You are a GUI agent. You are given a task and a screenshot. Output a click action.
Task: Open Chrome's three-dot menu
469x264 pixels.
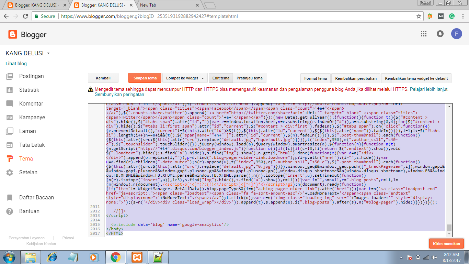[462, 16]
